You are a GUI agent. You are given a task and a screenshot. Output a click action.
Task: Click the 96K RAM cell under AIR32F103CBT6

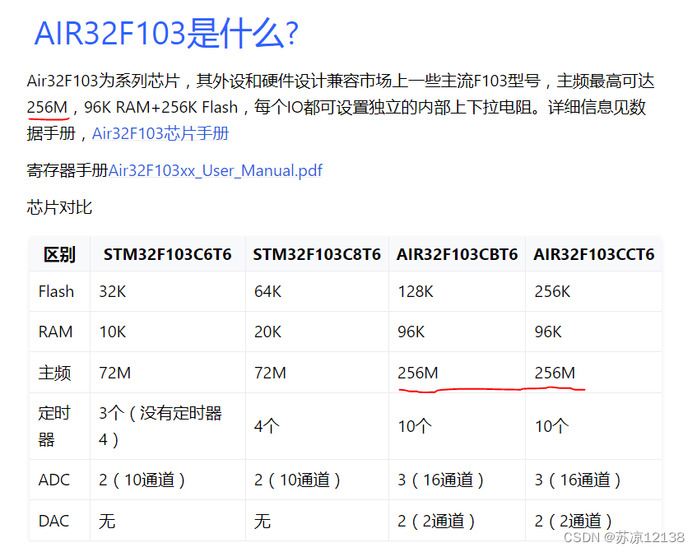[x=409, y=332]
